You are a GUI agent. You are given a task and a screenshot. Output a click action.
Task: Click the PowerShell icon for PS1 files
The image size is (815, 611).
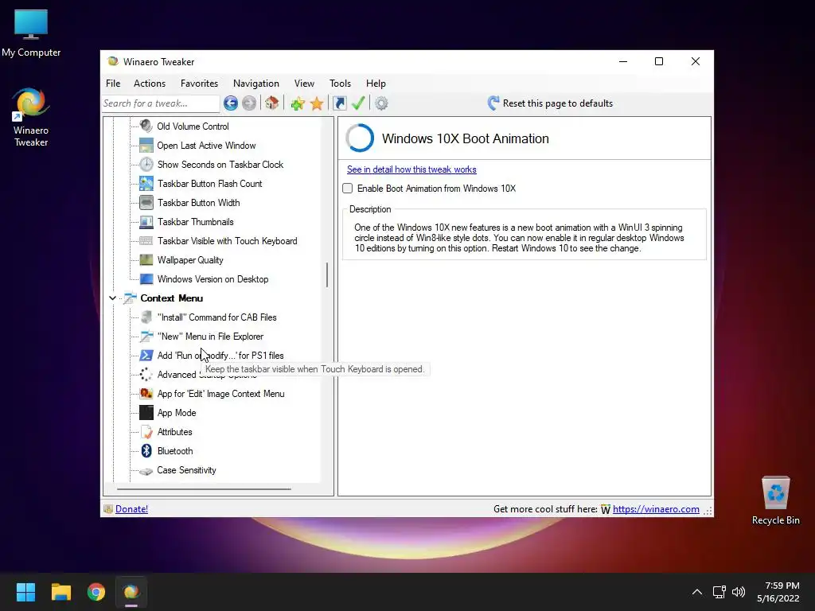tap(146, 356)
